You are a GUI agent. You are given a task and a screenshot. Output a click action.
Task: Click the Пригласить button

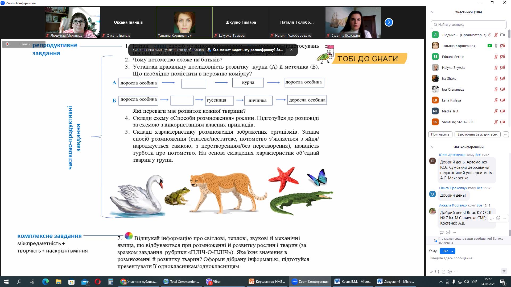point(440,134)
